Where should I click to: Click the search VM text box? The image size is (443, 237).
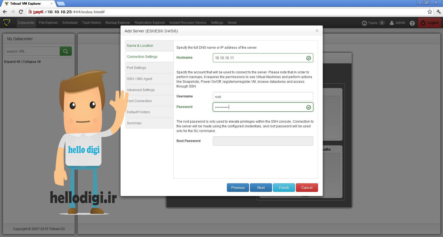[x=32, y=51]
